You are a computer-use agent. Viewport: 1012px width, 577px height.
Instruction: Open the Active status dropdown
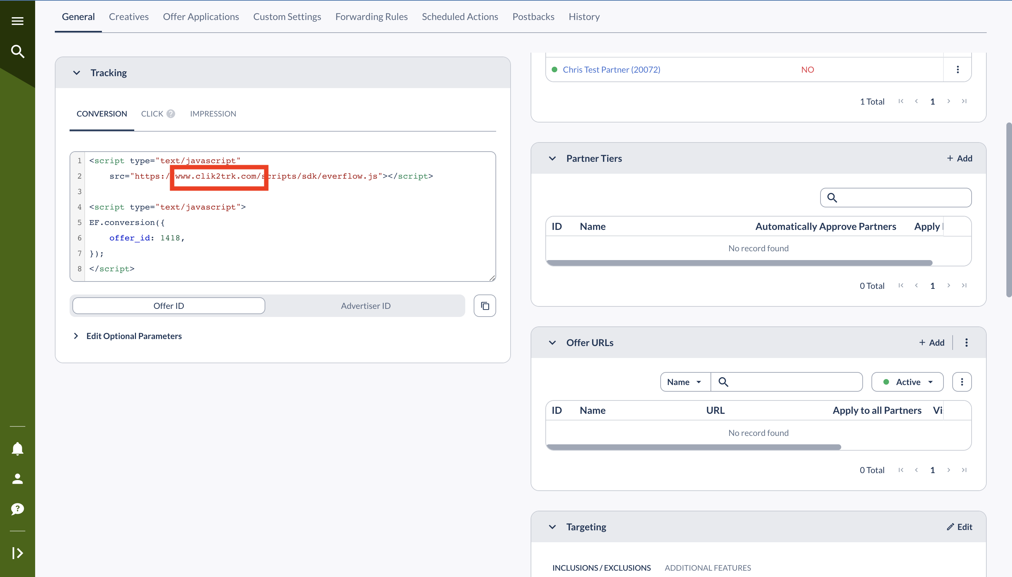pos(907,382)
